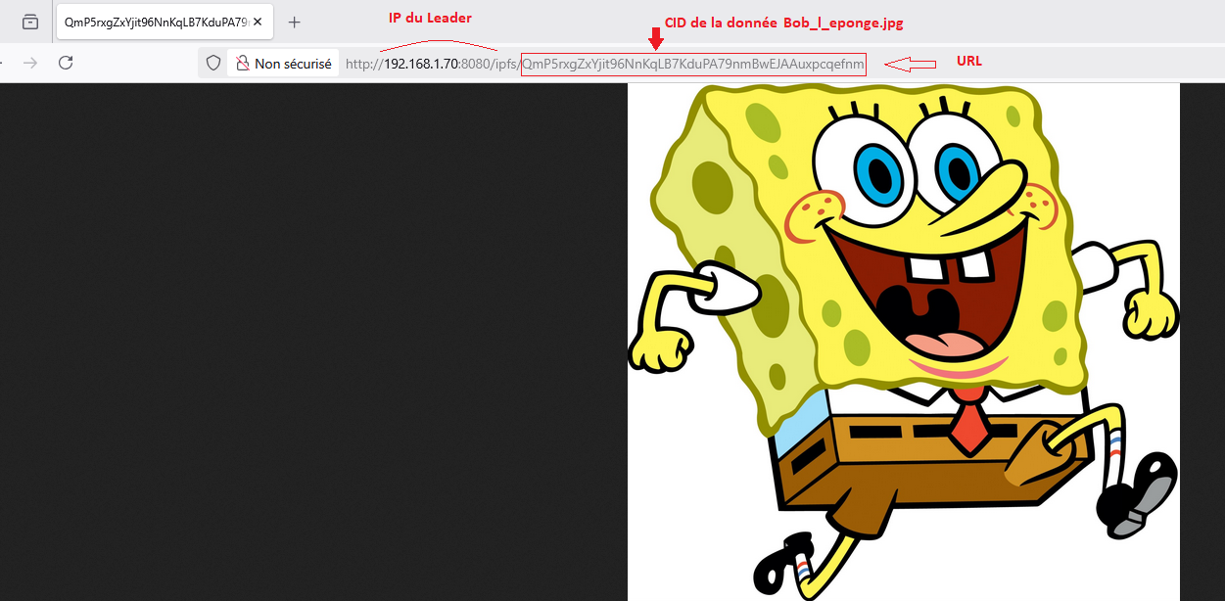Click SpongeBob's red tie in the picture
This screenshot has height=601, width=1225.
(x=967, y=432)
